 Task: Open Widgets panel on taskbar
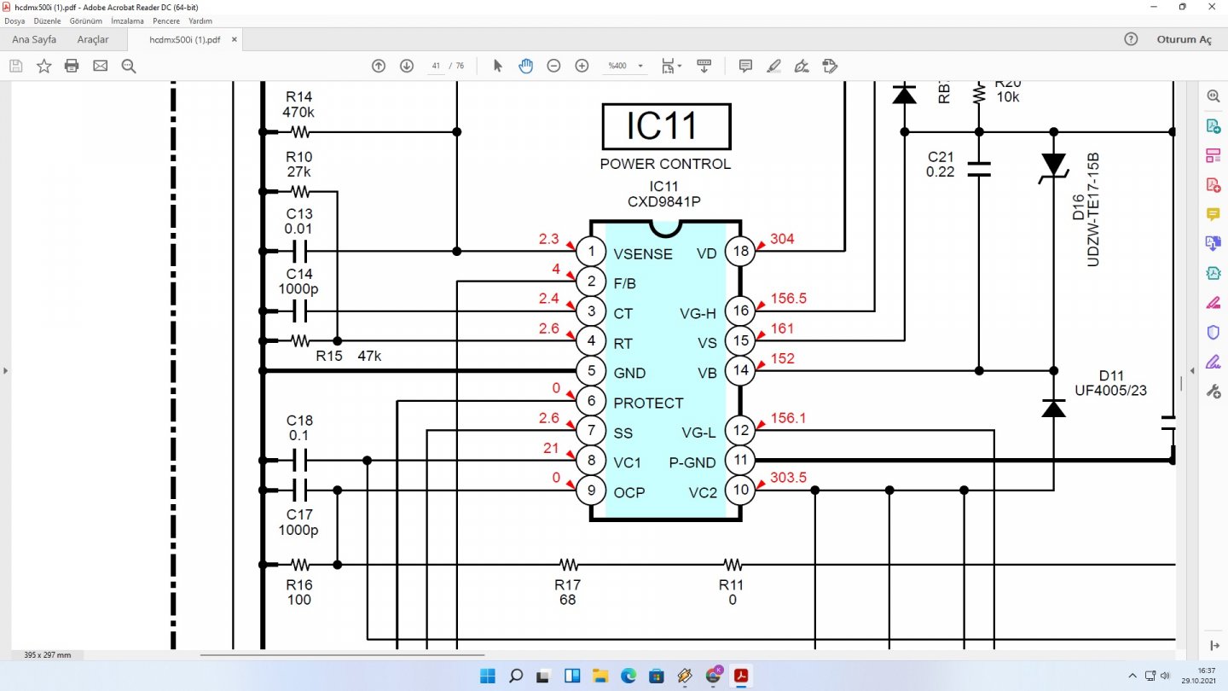coord(572,676)
